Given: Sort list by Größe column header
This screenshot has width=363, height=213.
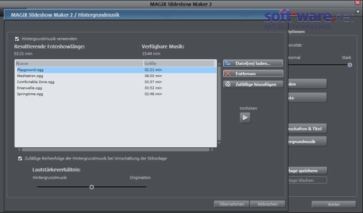Looking at the screenshot, I should [x=179, y=63].
